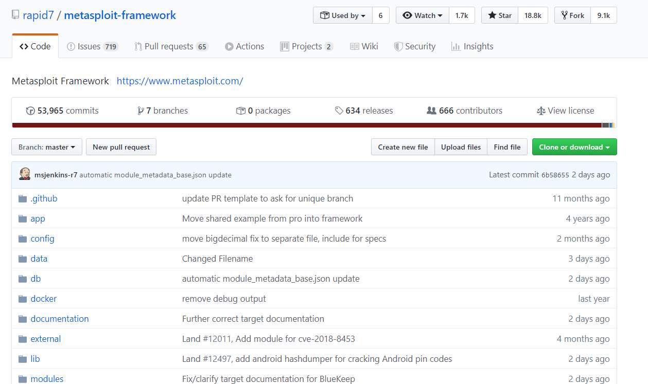The height and width of the screenshot is (384, 648).
Task: View the 634 releases
Action: click(x=364, y=111)
